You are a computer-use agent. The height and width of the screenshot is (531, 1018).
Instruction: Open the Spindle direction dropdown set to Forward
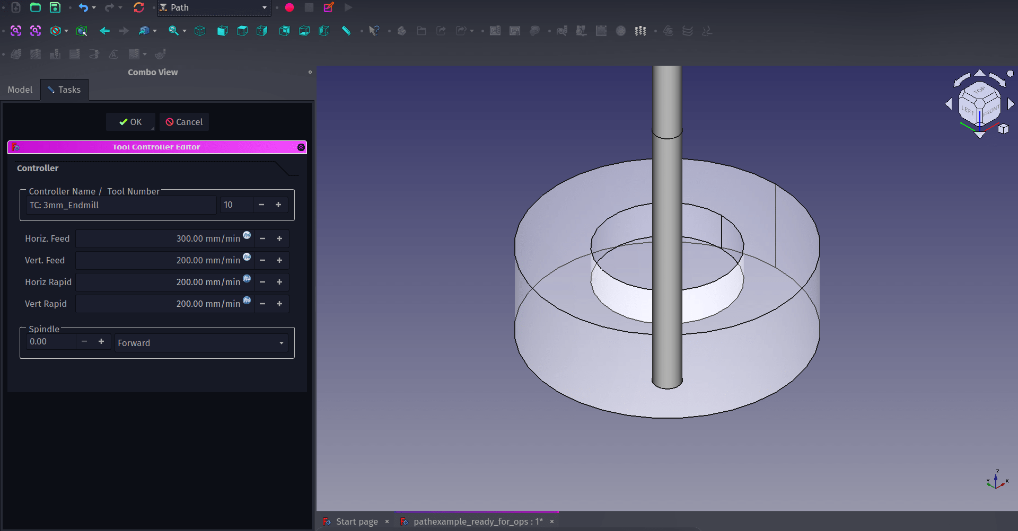pos(200,343)
